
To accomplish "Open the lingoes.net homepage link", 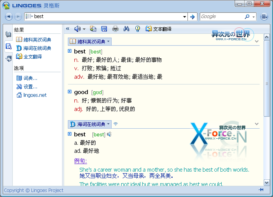I will [x=31, y=95].
